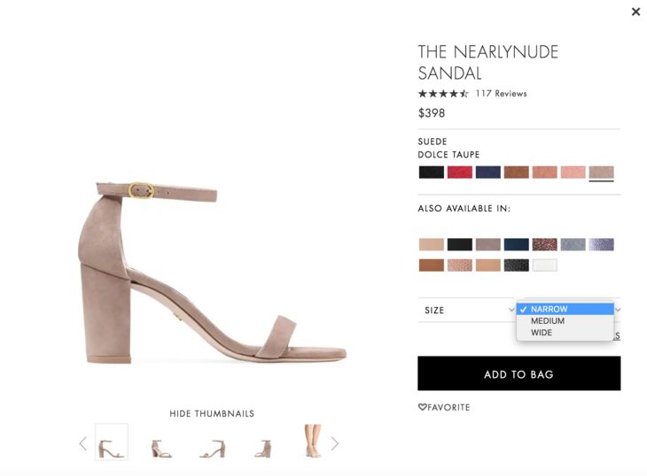Open the 117 Reviews link
Image resolution: width=647 pixels, height=476 pixels.
pos(501,93)
